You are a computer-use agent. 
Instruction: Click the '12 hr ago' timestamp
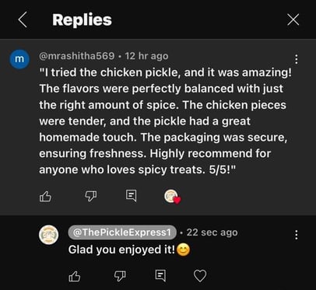tap(146, 56)
